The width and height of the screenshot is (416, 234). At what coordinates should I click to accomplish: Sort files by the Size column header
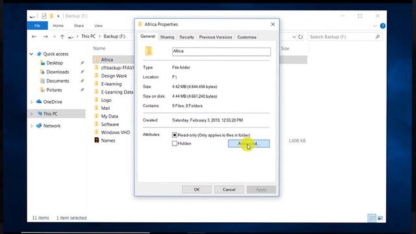point(285,49)
